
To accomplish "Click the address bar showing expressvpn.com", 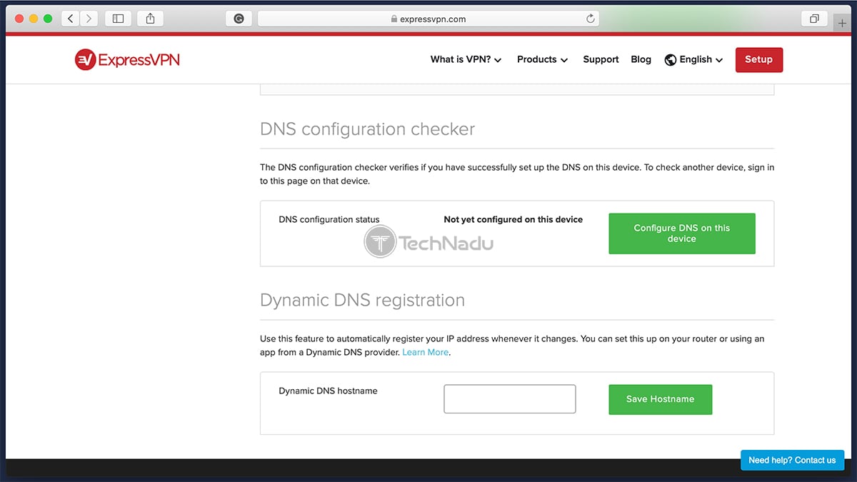I will click(x=428, y=19).
